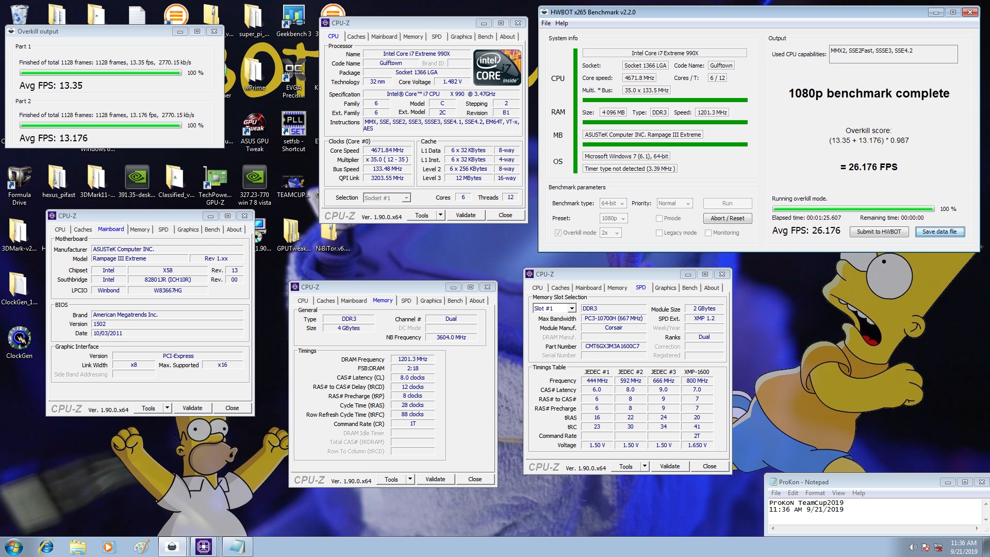Toggle the Overkill mode checkbox

pos(558,233)
